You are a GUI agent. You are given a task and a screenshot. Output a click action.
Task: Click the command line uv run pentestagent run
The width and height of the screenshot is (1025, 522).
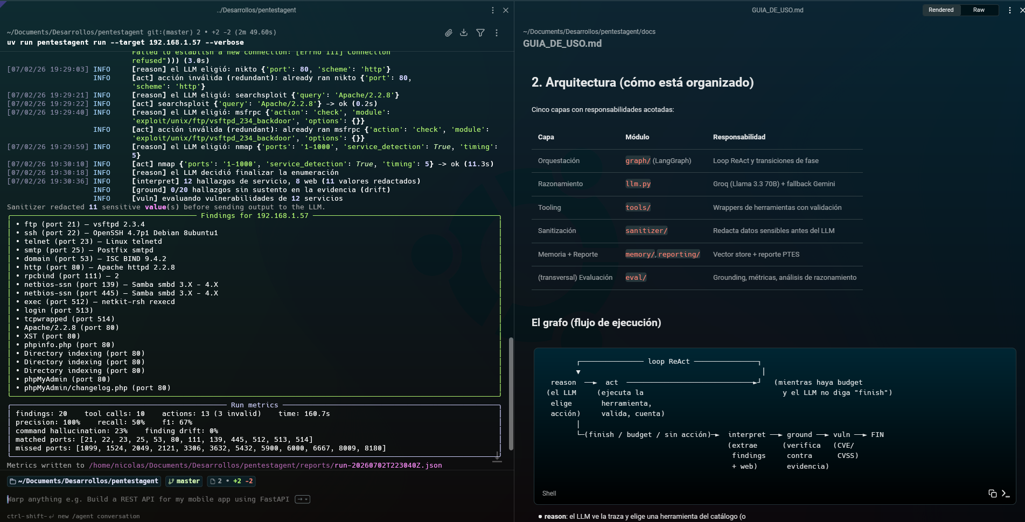click(125, 43)
